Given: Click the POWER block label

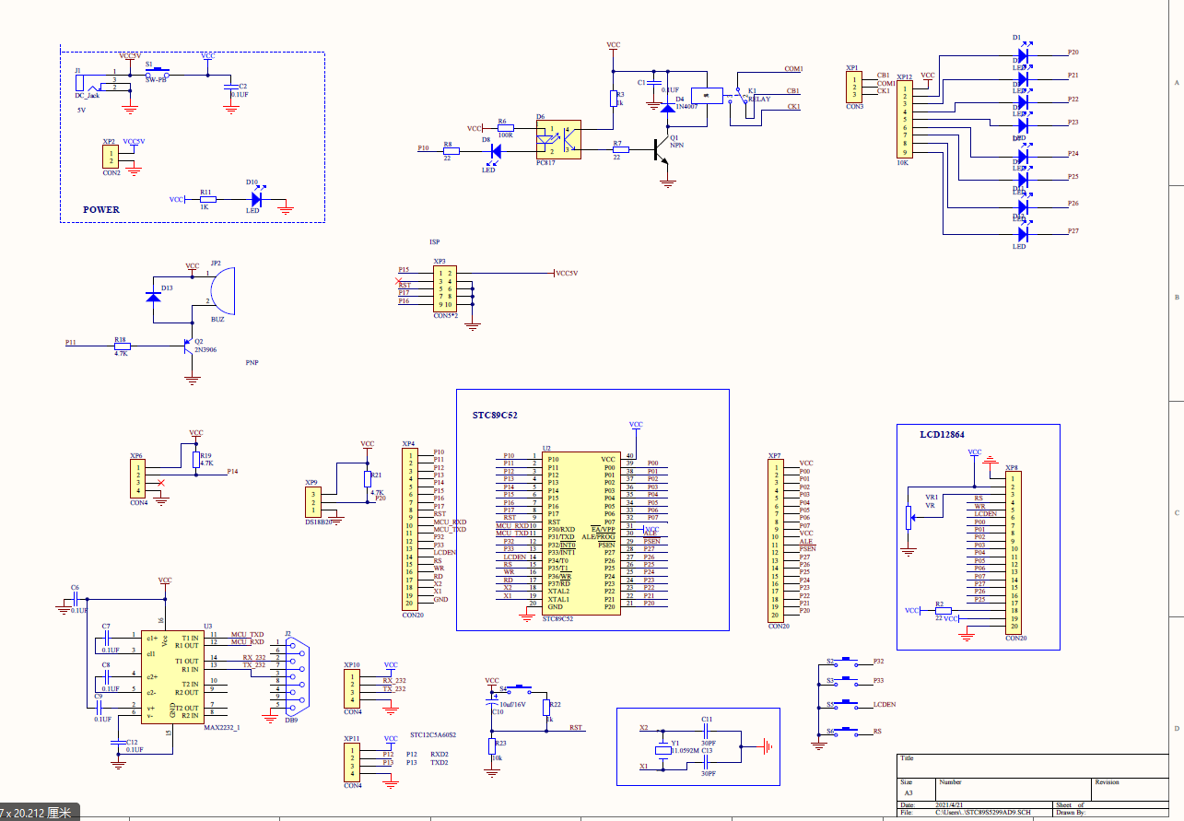Looking at the screenshot, I should [x=101, y=209].
